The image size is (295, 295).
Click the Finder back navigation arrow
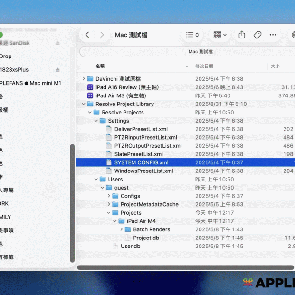click(x=87, y=35)
